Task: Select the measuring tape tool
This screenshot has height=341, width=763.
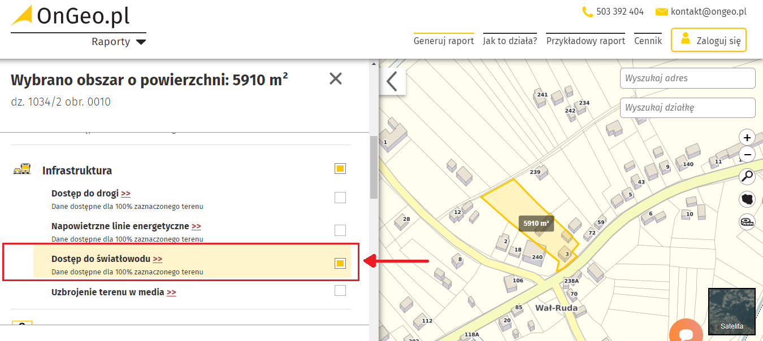Action: (747, 222)
